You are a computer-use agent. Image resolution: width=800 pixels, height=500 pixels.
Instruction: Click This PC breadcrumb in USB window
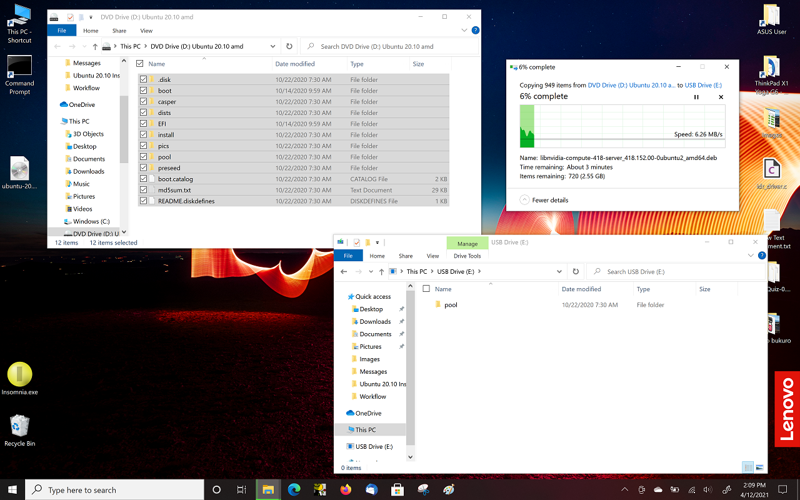click(417, 272)
